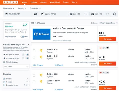This screenshot has width=119, height=91.
Task: Edit Oporto (OPO) destination field
Action: [x=53, y=14]
